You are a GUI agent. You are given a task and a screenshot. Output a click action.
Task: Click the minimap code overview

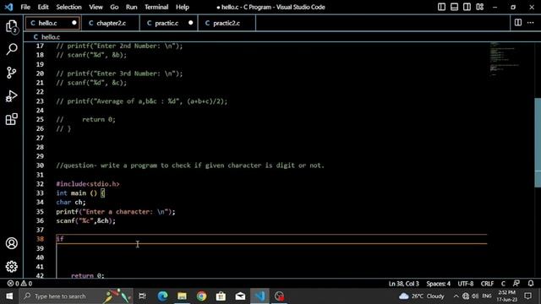504,58
